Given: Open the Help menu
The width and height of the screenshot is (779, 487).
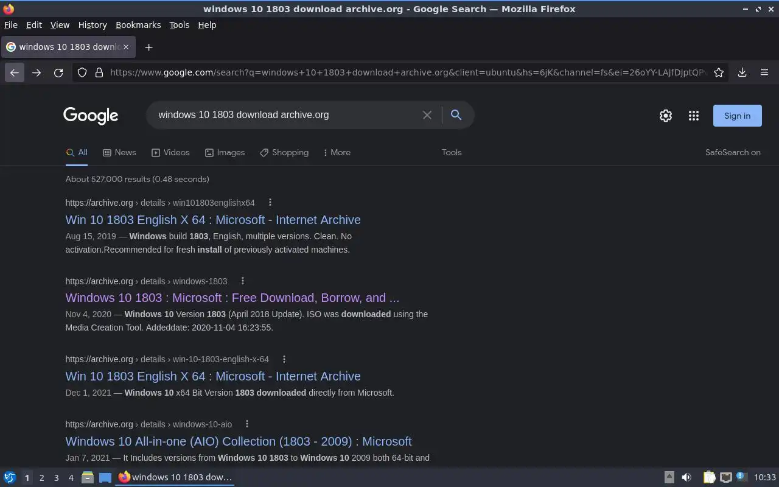Looking at the screenshot, I should [207, 25].
